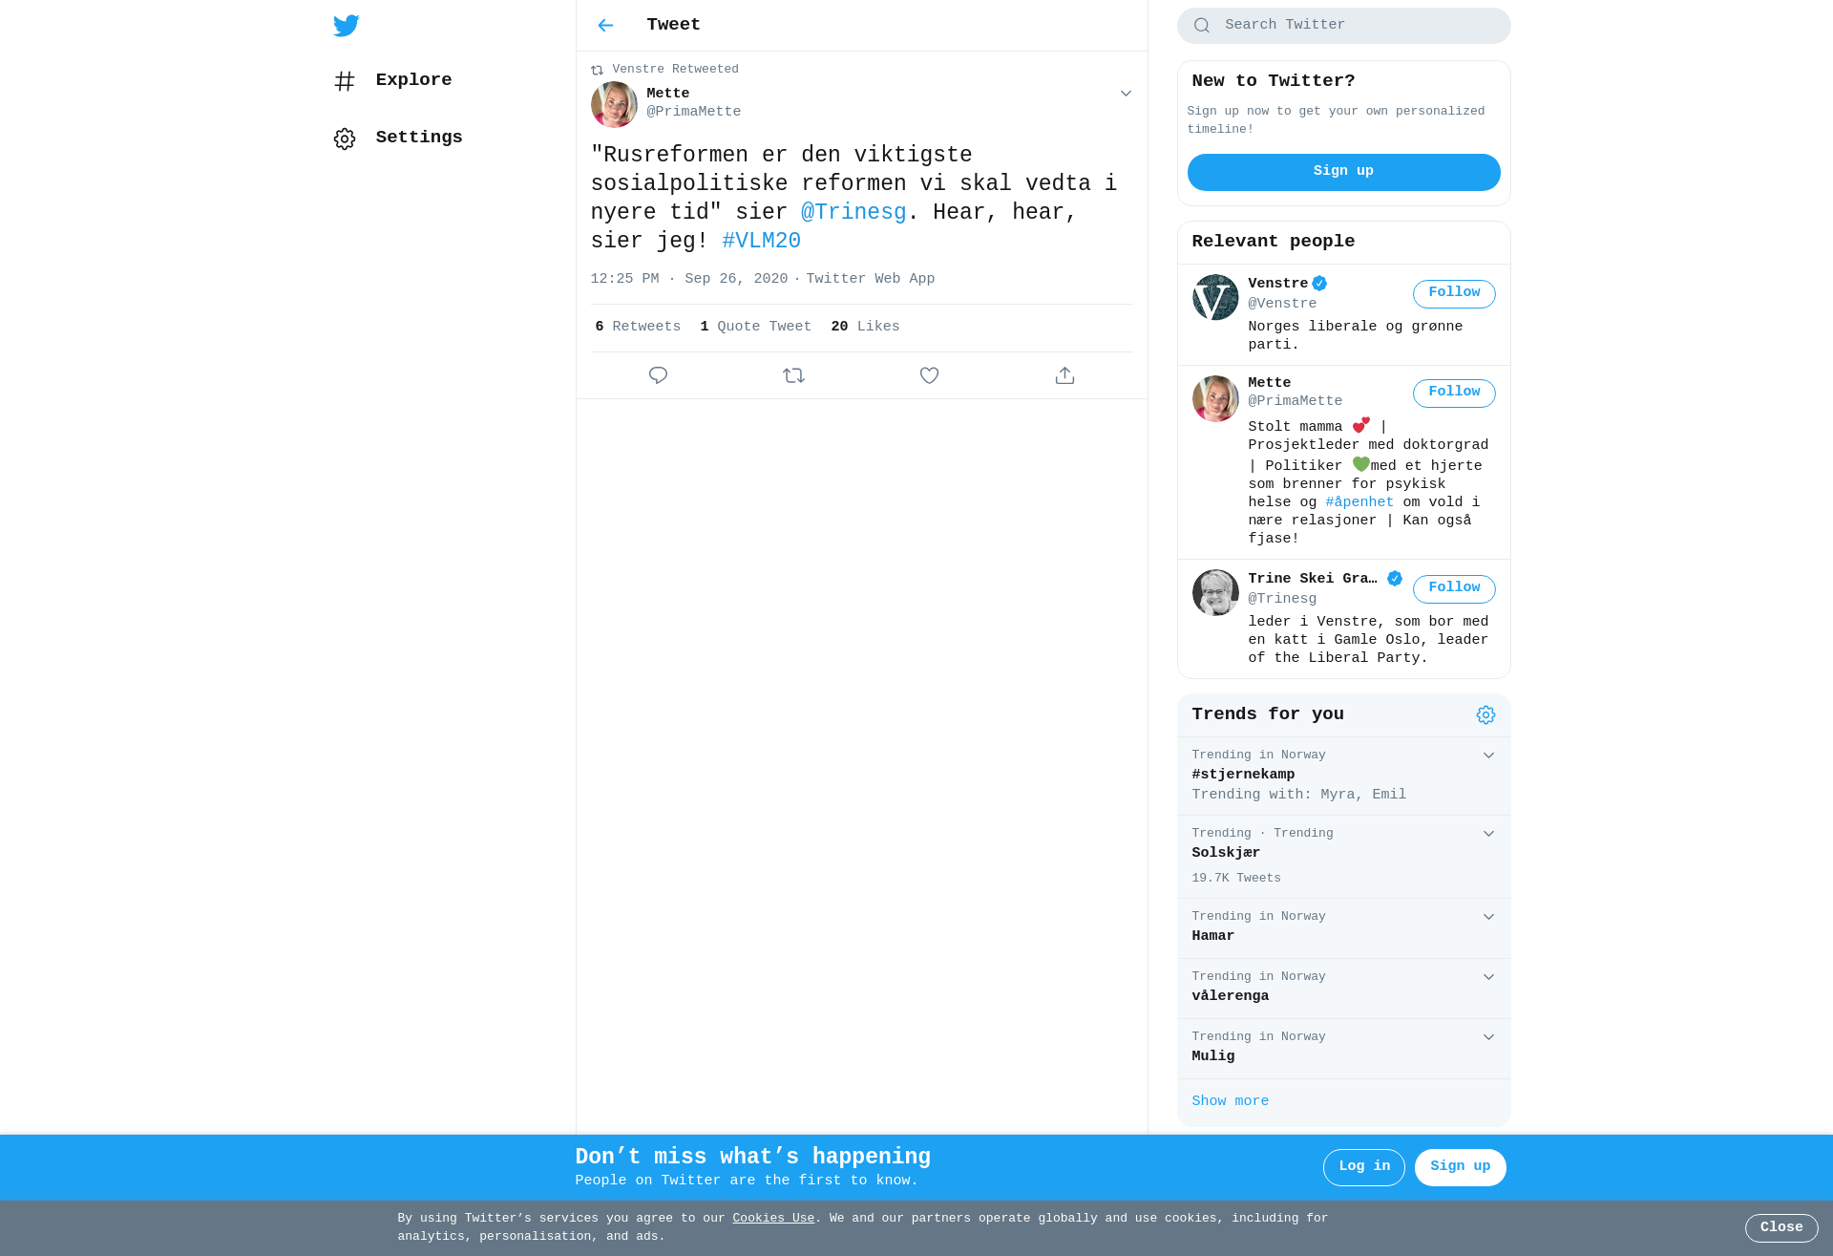Follow the Venstre account
1833x1256 pixels.
1454,293
